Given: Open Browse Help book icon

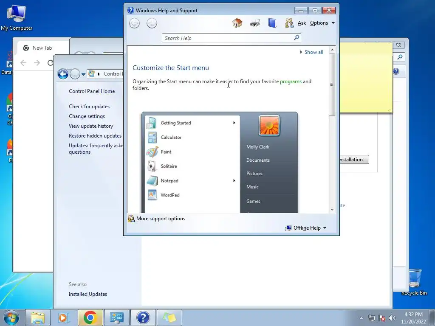Looking at the screenshot, I should [272, 23].
